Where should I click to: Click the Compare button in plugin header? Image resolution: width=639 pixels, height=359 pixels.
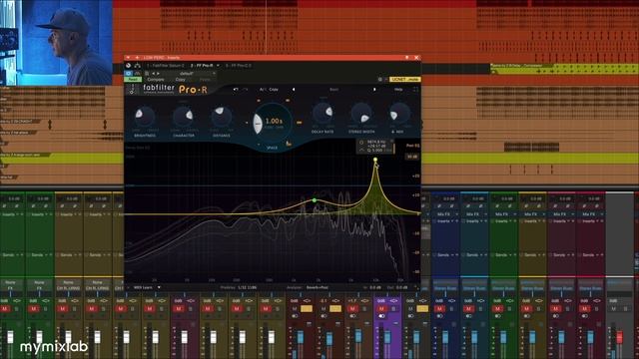156,80
